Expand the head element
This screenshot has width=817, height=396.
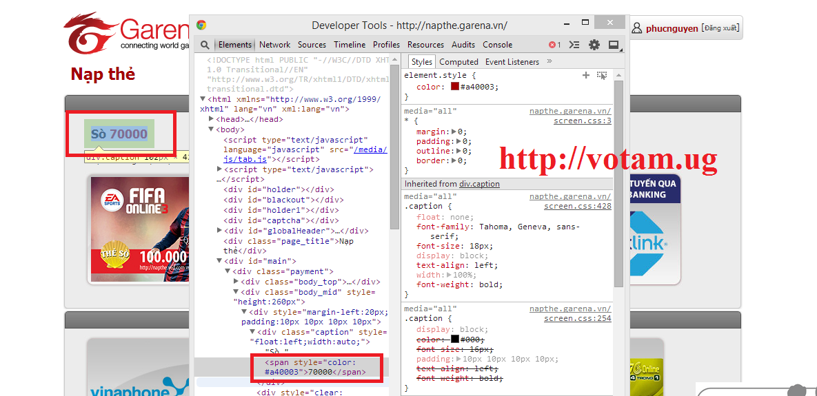tap(211, 119)
